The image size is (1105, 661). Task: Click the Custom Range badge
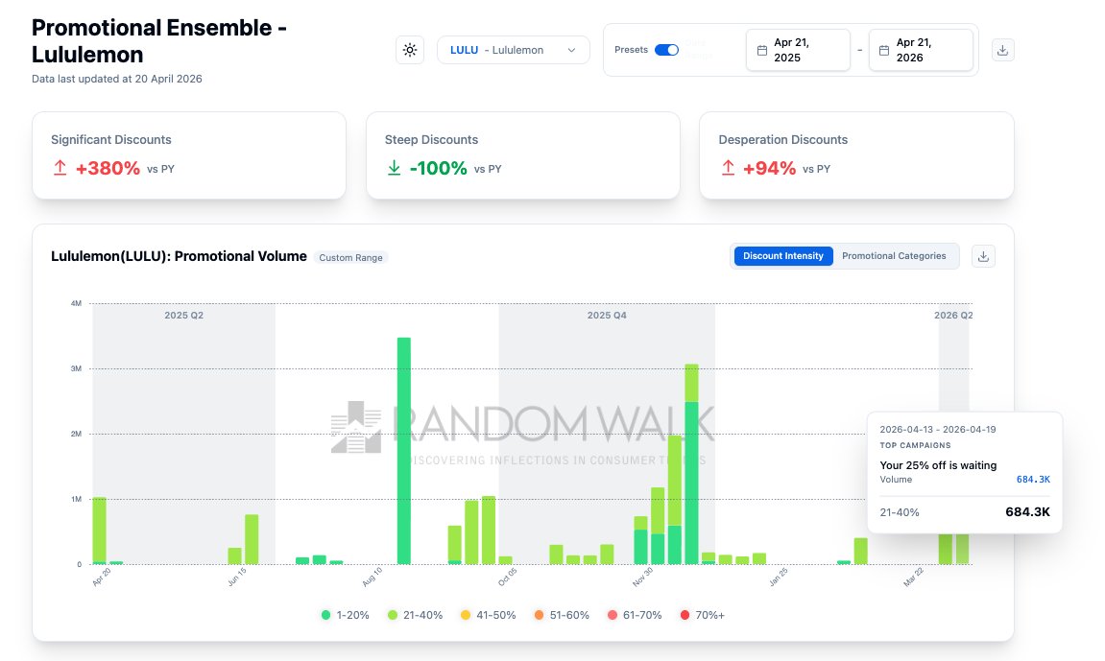350,258
